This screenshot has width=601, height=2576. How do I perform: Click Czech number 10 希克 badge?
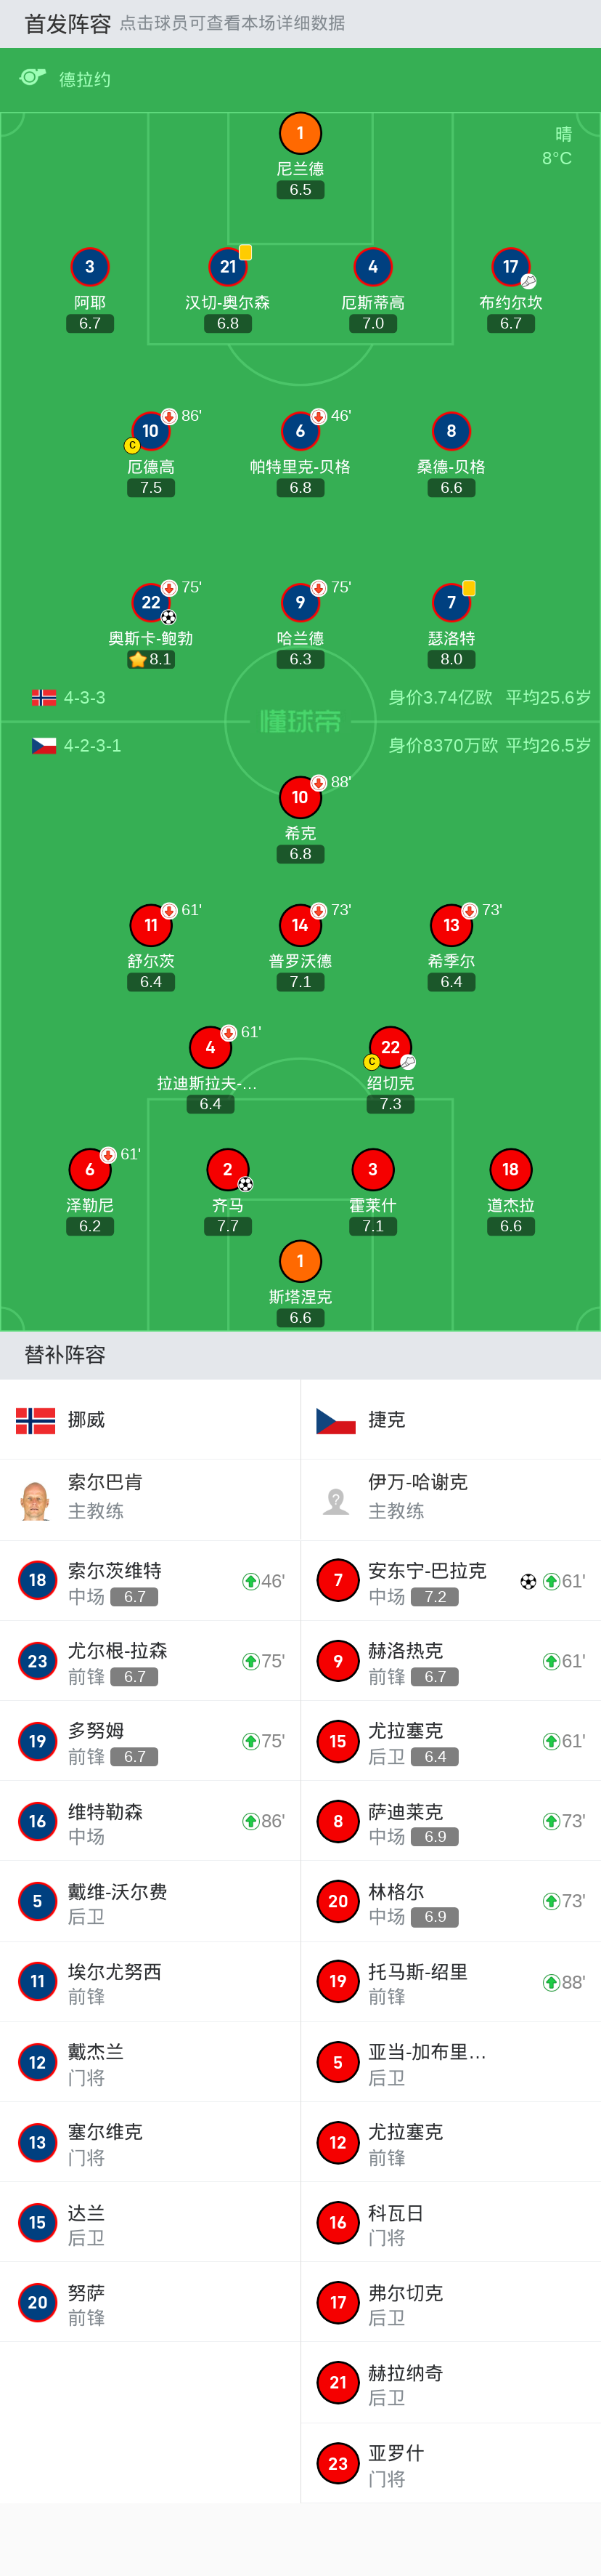pyautogui.click(x=300, y=798)
